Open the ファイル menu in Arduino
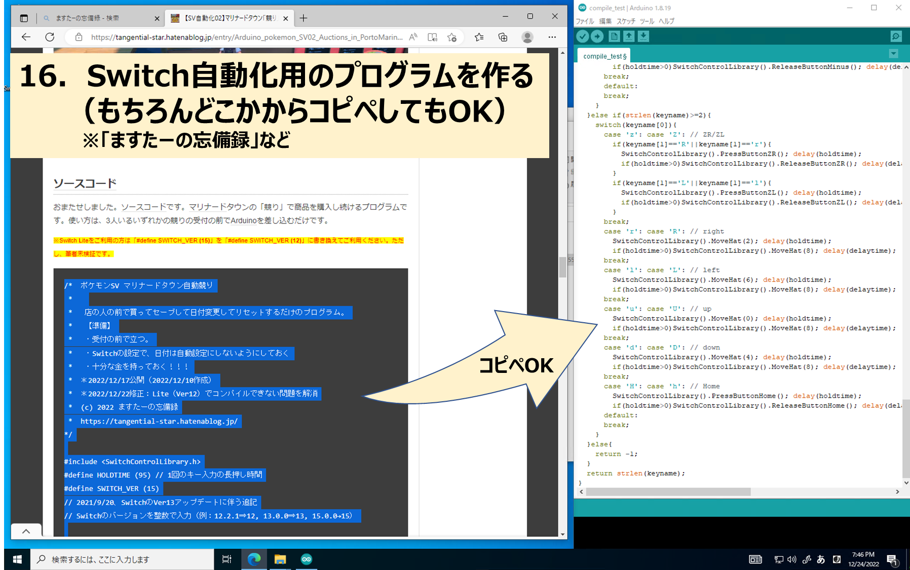 [585, 21]
